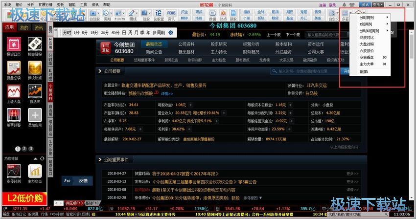
Task: Open the 板块热点 app icon
Action: pos(35,68)
